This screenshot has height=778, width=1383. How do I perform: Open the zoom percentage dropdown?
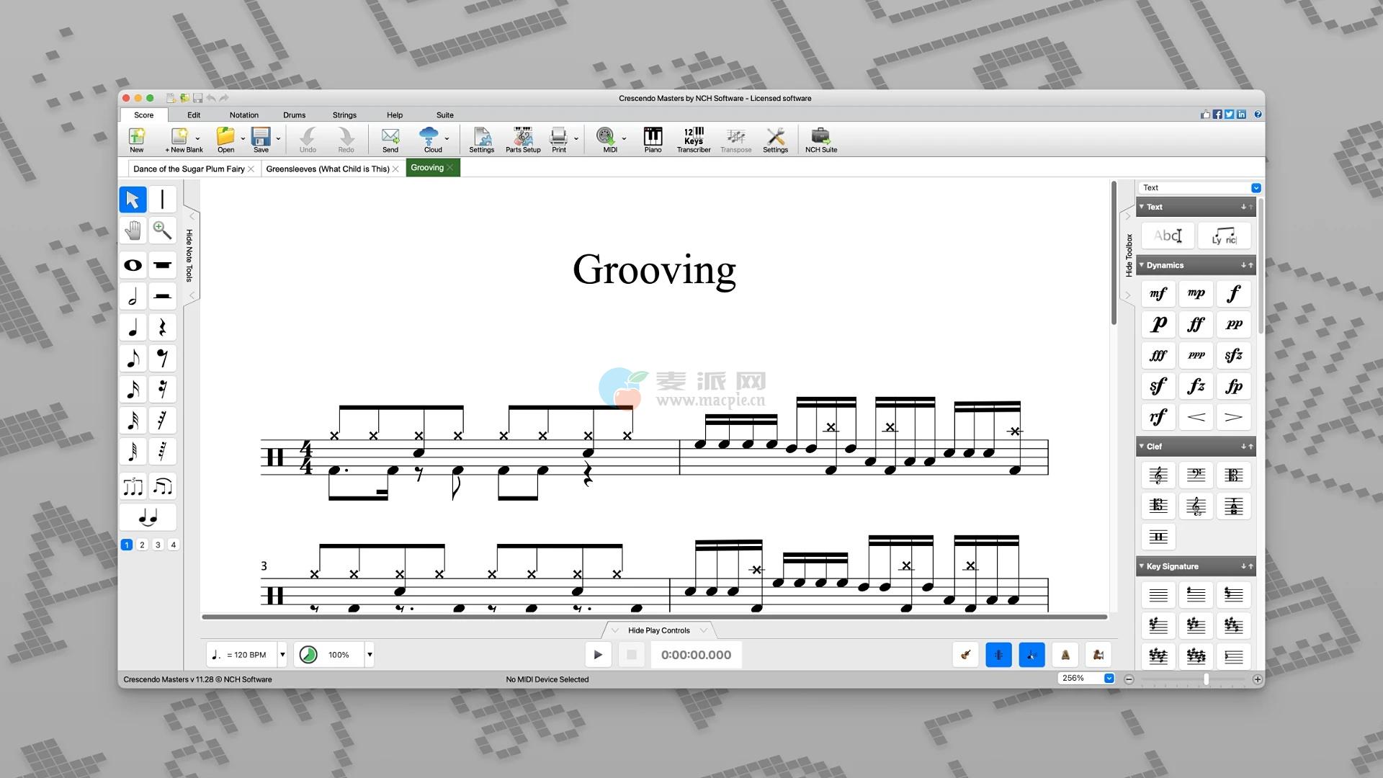1109,679
